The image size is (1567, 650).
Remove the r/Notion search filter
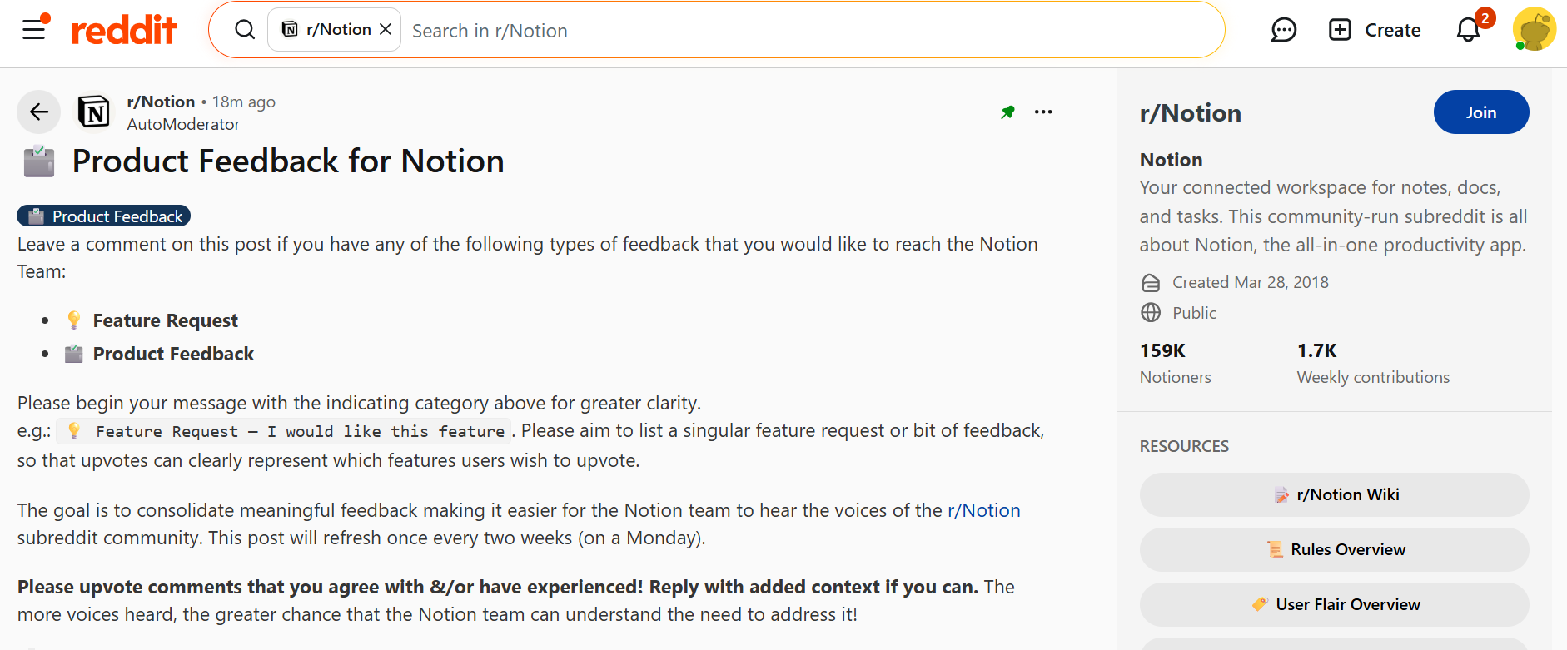coord(386,29)
